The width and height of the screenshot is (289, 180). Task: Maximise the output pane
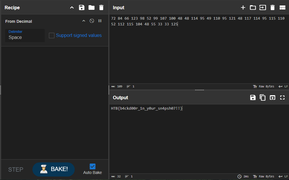(282, 97)
